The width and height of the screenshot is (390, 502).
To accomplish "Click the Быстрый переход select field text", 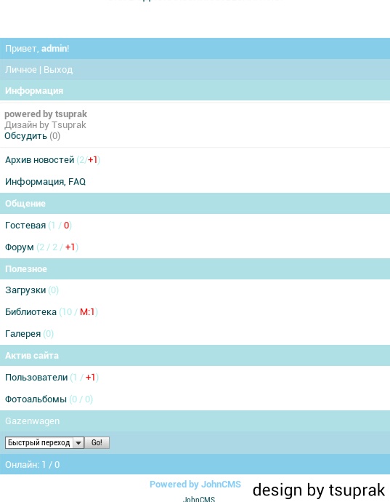I will point(39,443).
